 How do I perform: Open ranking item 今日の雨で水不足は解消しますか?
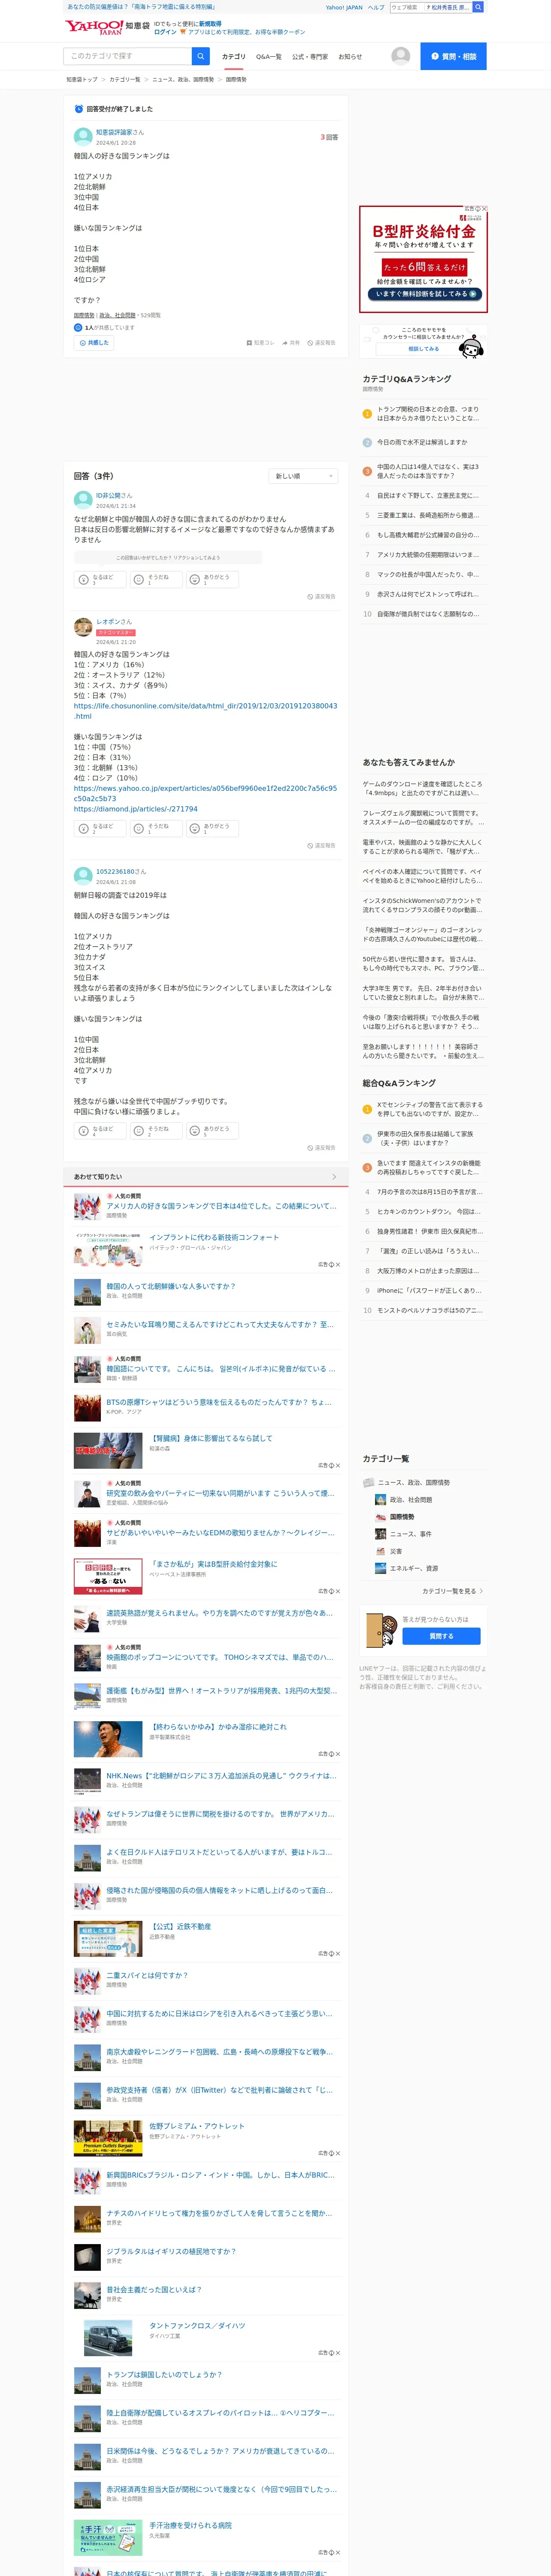click(x=422, y=442)
